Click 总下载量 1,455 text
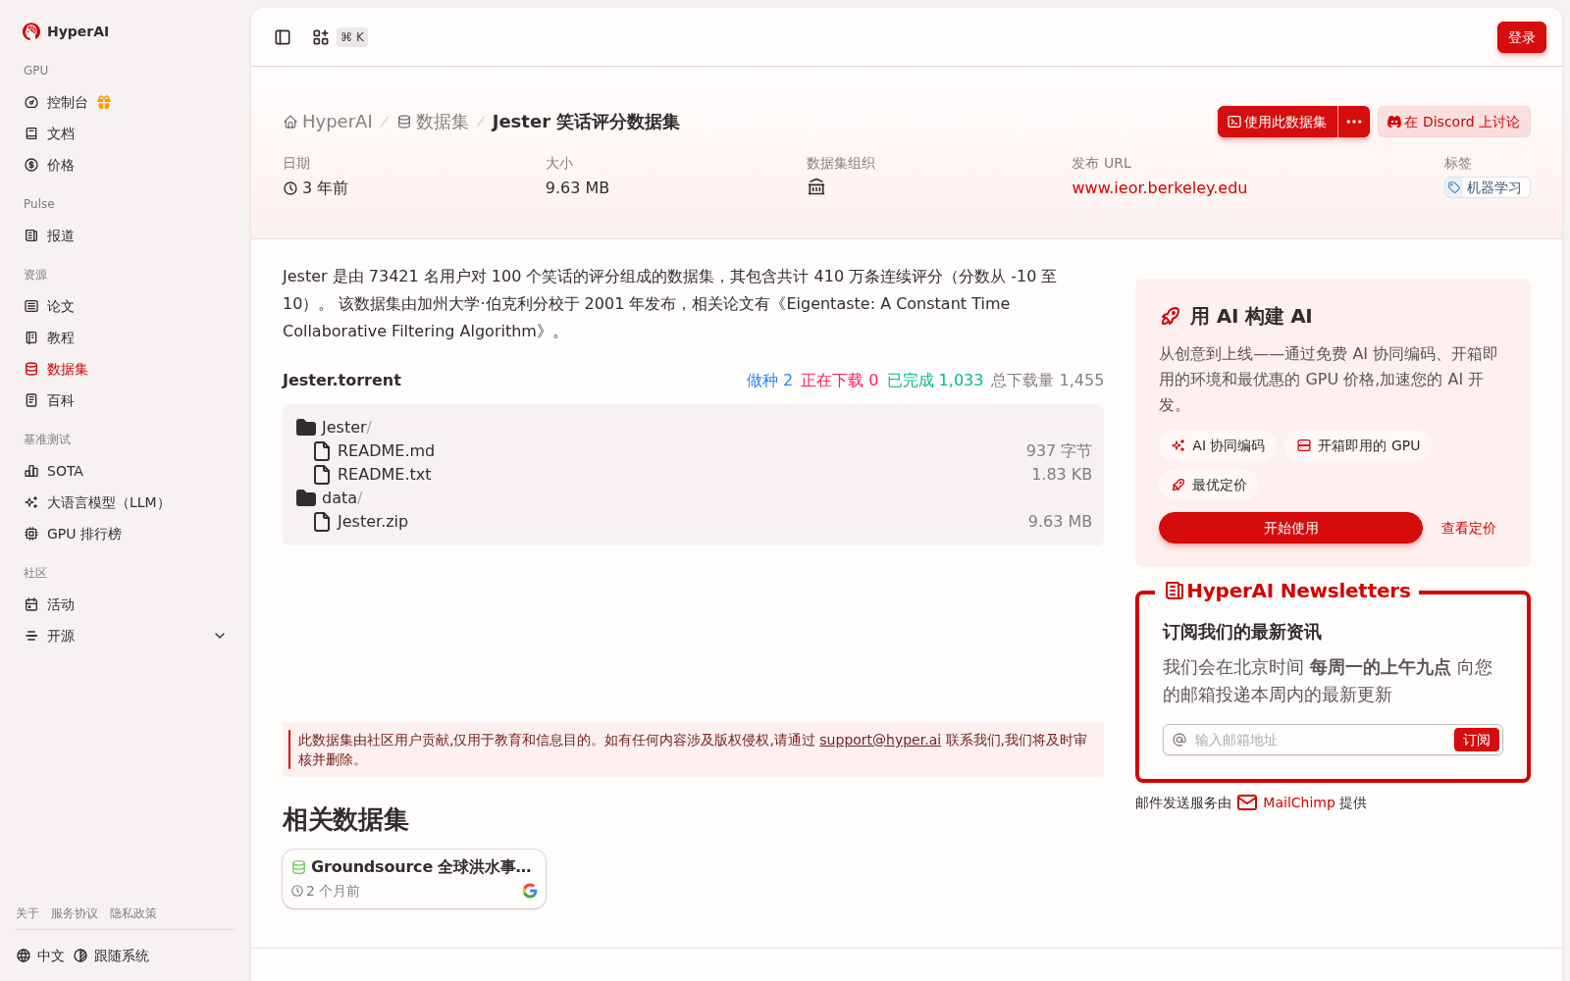 click(x=1047, y=380)
